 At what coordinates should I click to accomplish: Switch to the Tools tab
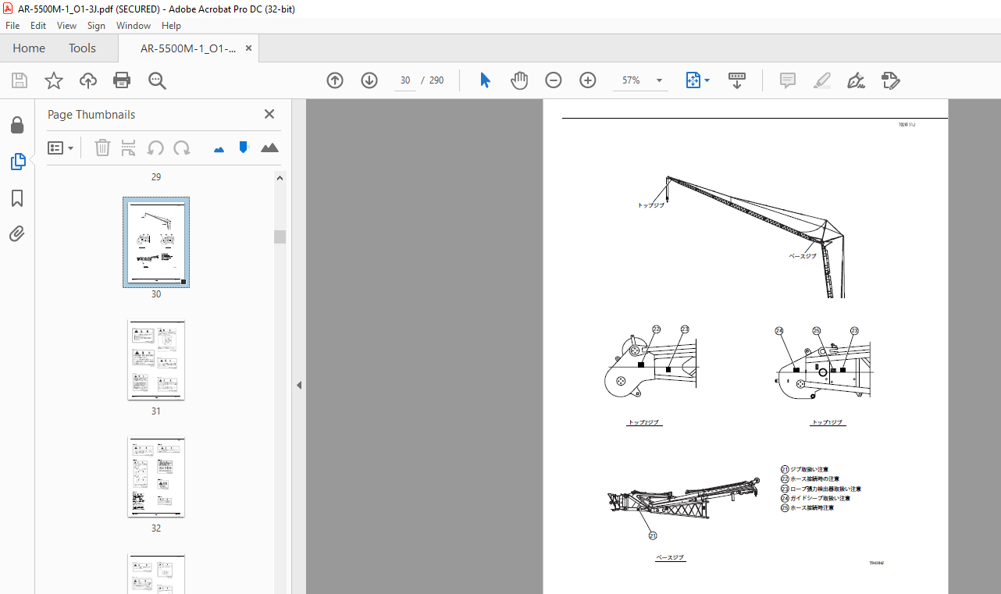pyautogui.click(x=82, y=48)
